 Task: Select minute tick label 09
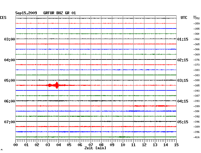click(112, 145)
